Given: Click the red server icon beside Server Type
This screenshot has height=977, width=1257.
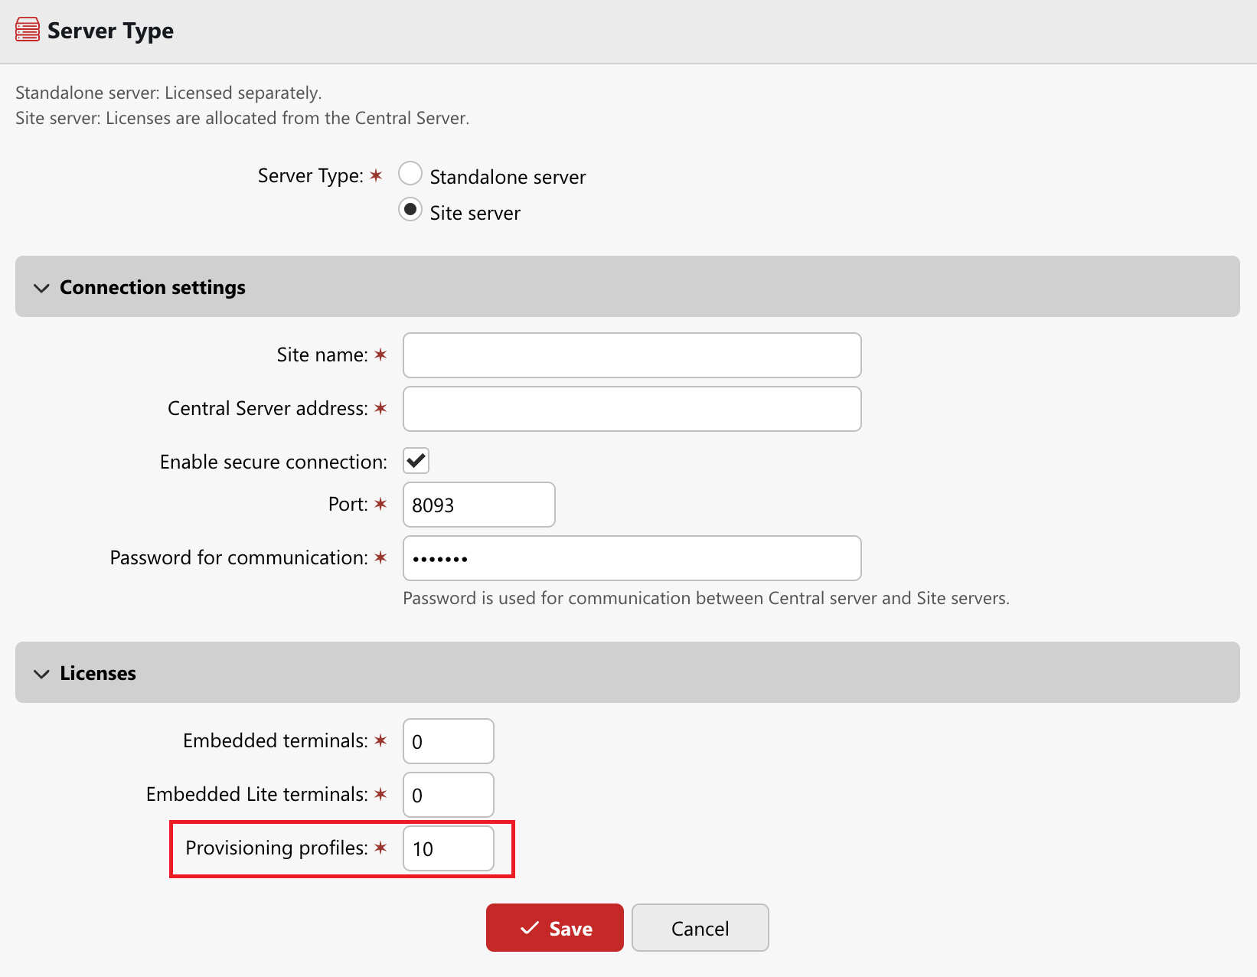Looking at the screenshot, I should 28,30.
